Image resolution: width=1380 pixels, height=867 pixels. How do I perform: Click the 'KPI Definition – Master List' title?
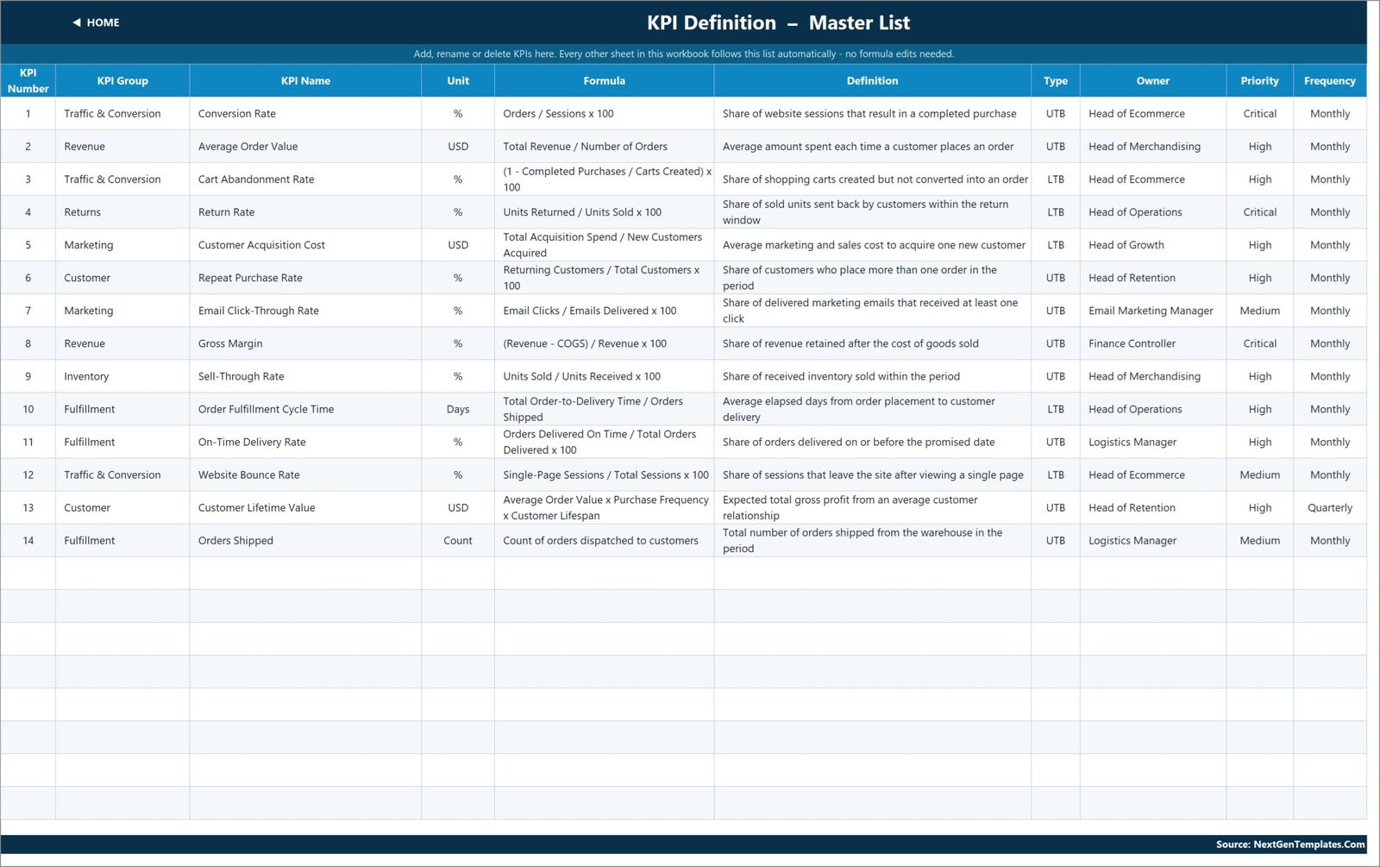tap(778, 22)
